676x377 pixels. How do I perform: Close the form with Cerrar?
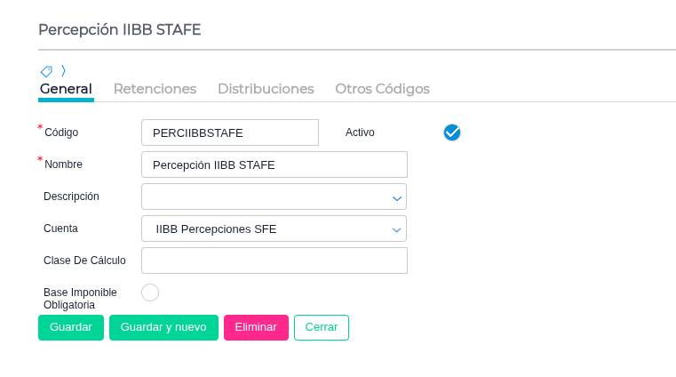322,327
